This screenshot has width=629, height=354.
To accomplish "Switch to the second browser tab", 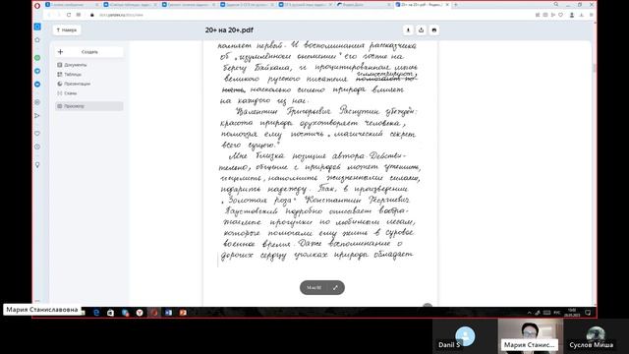I will point(131,5).
